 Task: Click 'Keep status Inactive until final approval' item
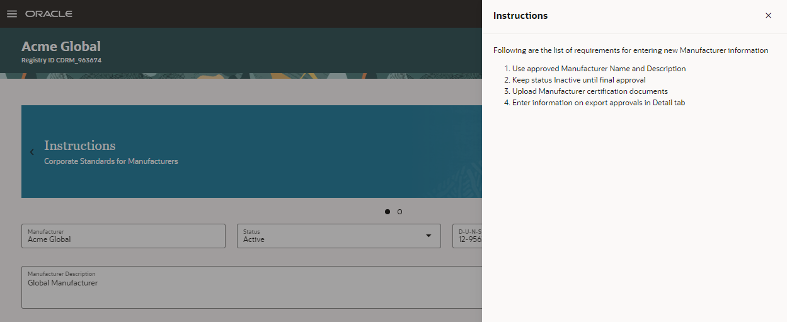tap(578, 80)
